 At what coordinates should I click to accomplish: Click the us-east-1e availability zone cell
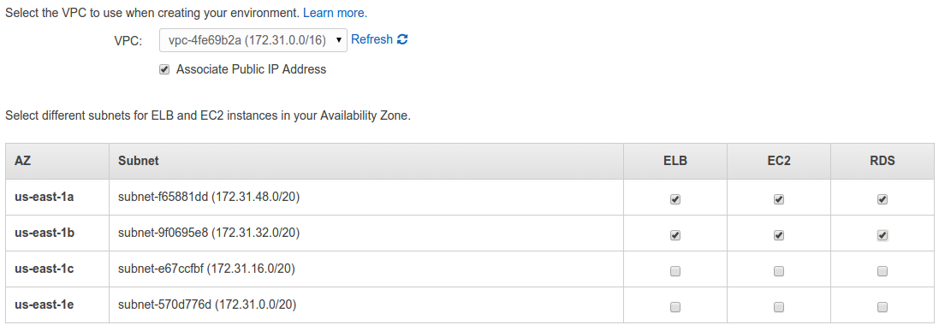click(57, 305)
